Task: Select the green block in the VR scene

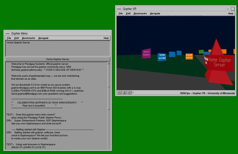Action: click(201, 51)
